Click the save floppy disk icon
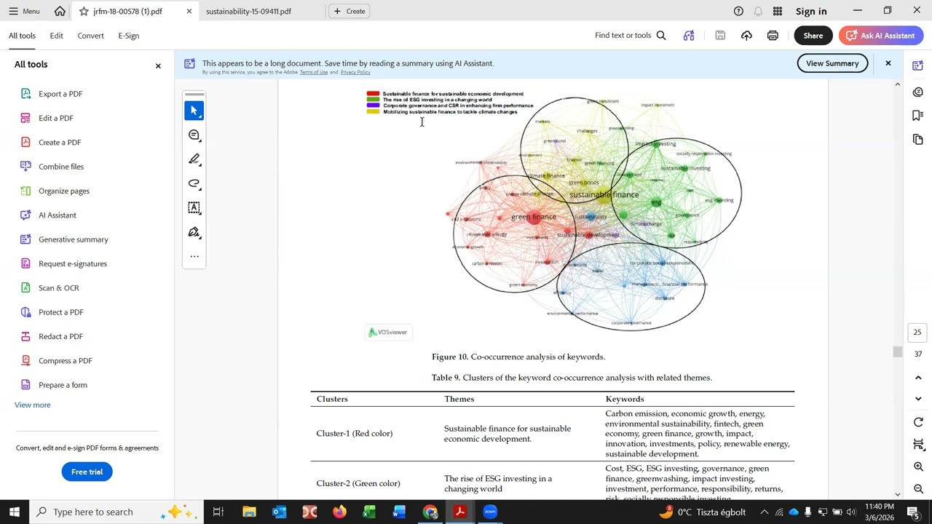932x524 pixels. coord(720,36)
